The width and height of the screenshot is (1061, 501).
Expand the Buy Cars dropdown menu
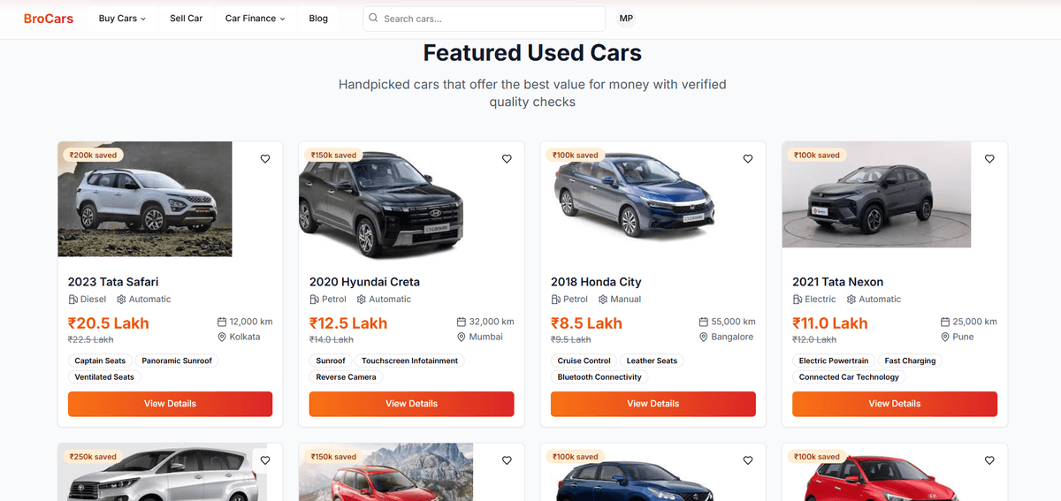pos(122,19)
